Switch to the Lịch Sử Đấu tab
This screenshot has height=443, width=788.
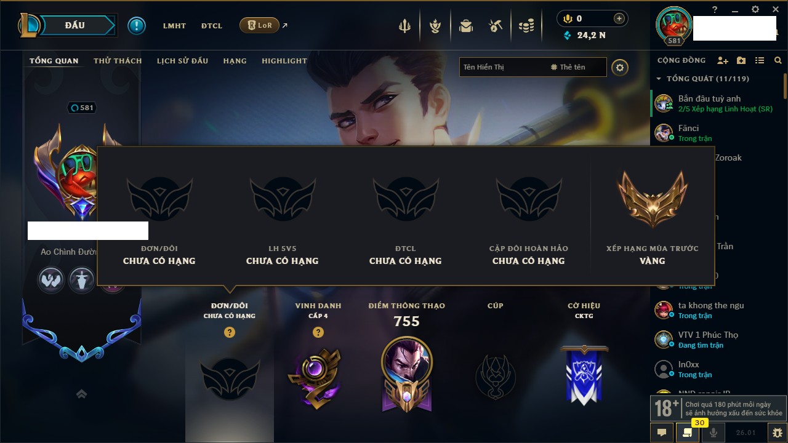(x=182, y=61)
